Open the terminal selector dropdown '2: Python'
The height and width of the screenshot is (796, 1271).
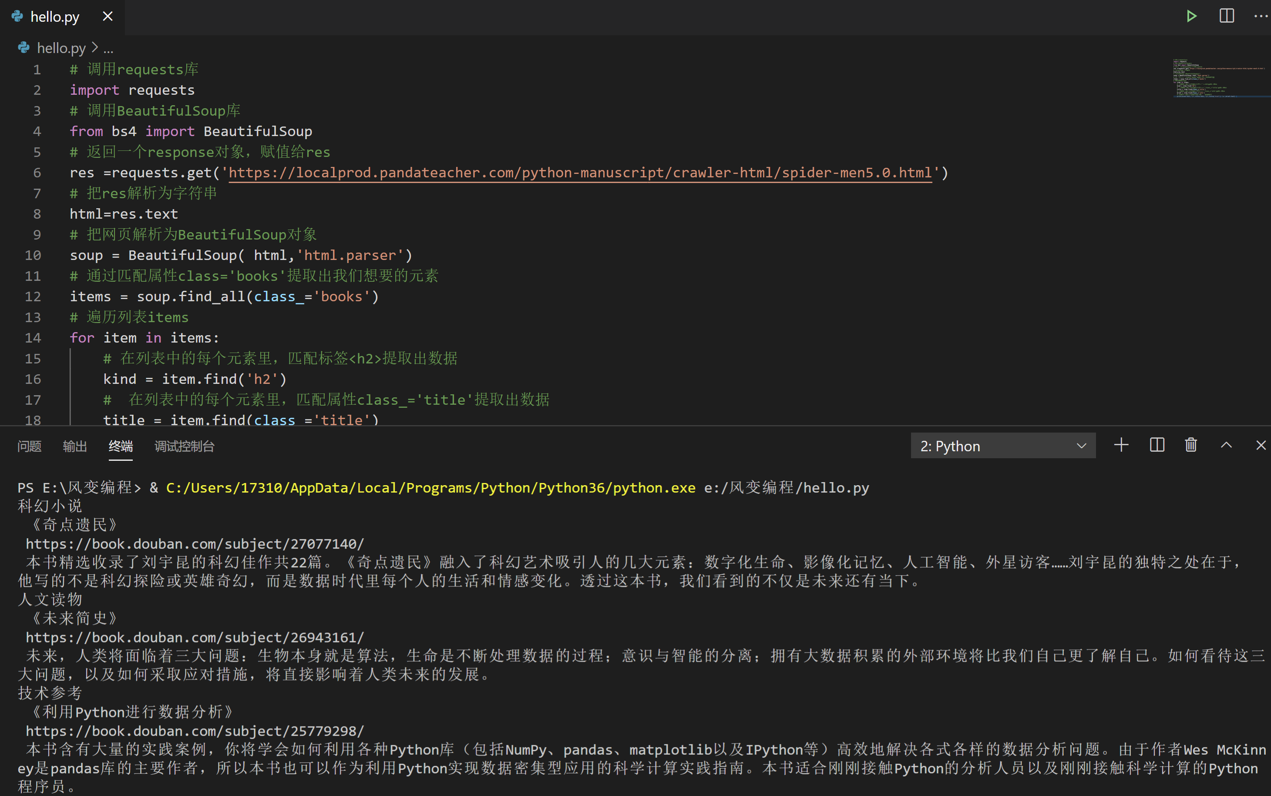point(1003,446)
